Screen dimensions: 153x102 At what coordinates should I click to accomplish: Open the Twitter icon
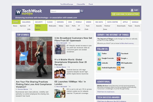pos(99,54)
